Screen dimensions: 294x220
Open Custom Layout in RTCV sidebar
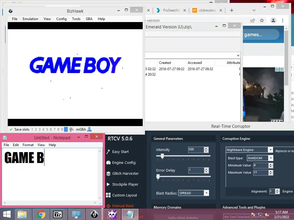coord(121,195)
